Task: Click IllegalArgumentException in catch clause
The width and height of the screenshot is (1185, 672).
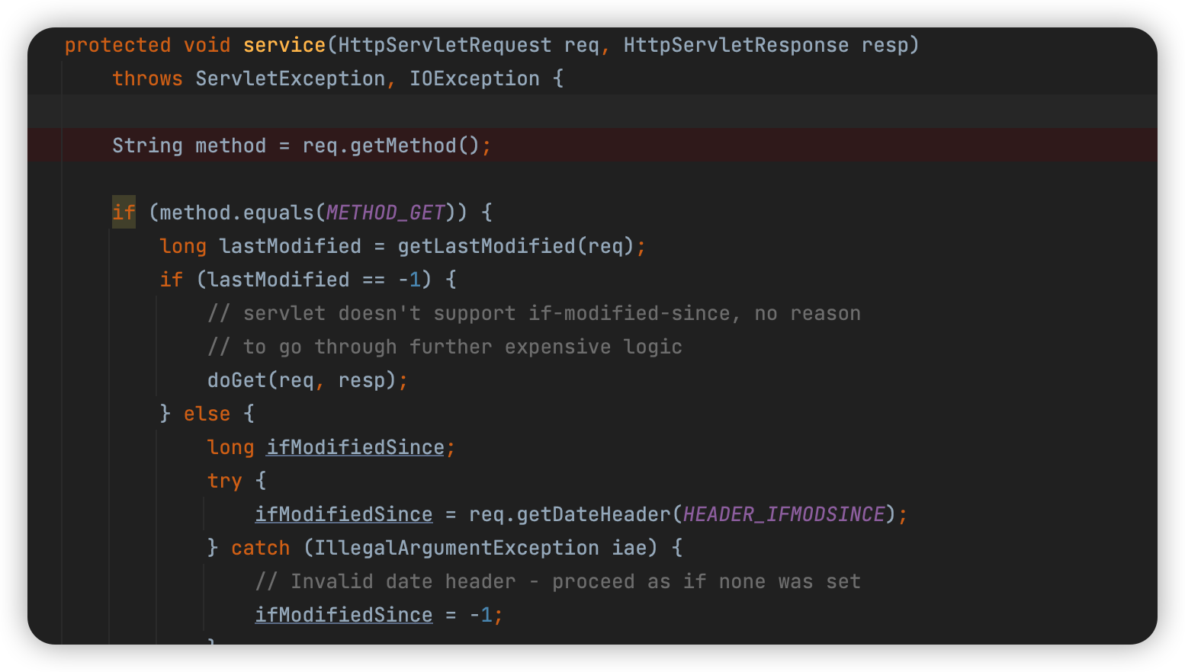Action: coord(457,548)
